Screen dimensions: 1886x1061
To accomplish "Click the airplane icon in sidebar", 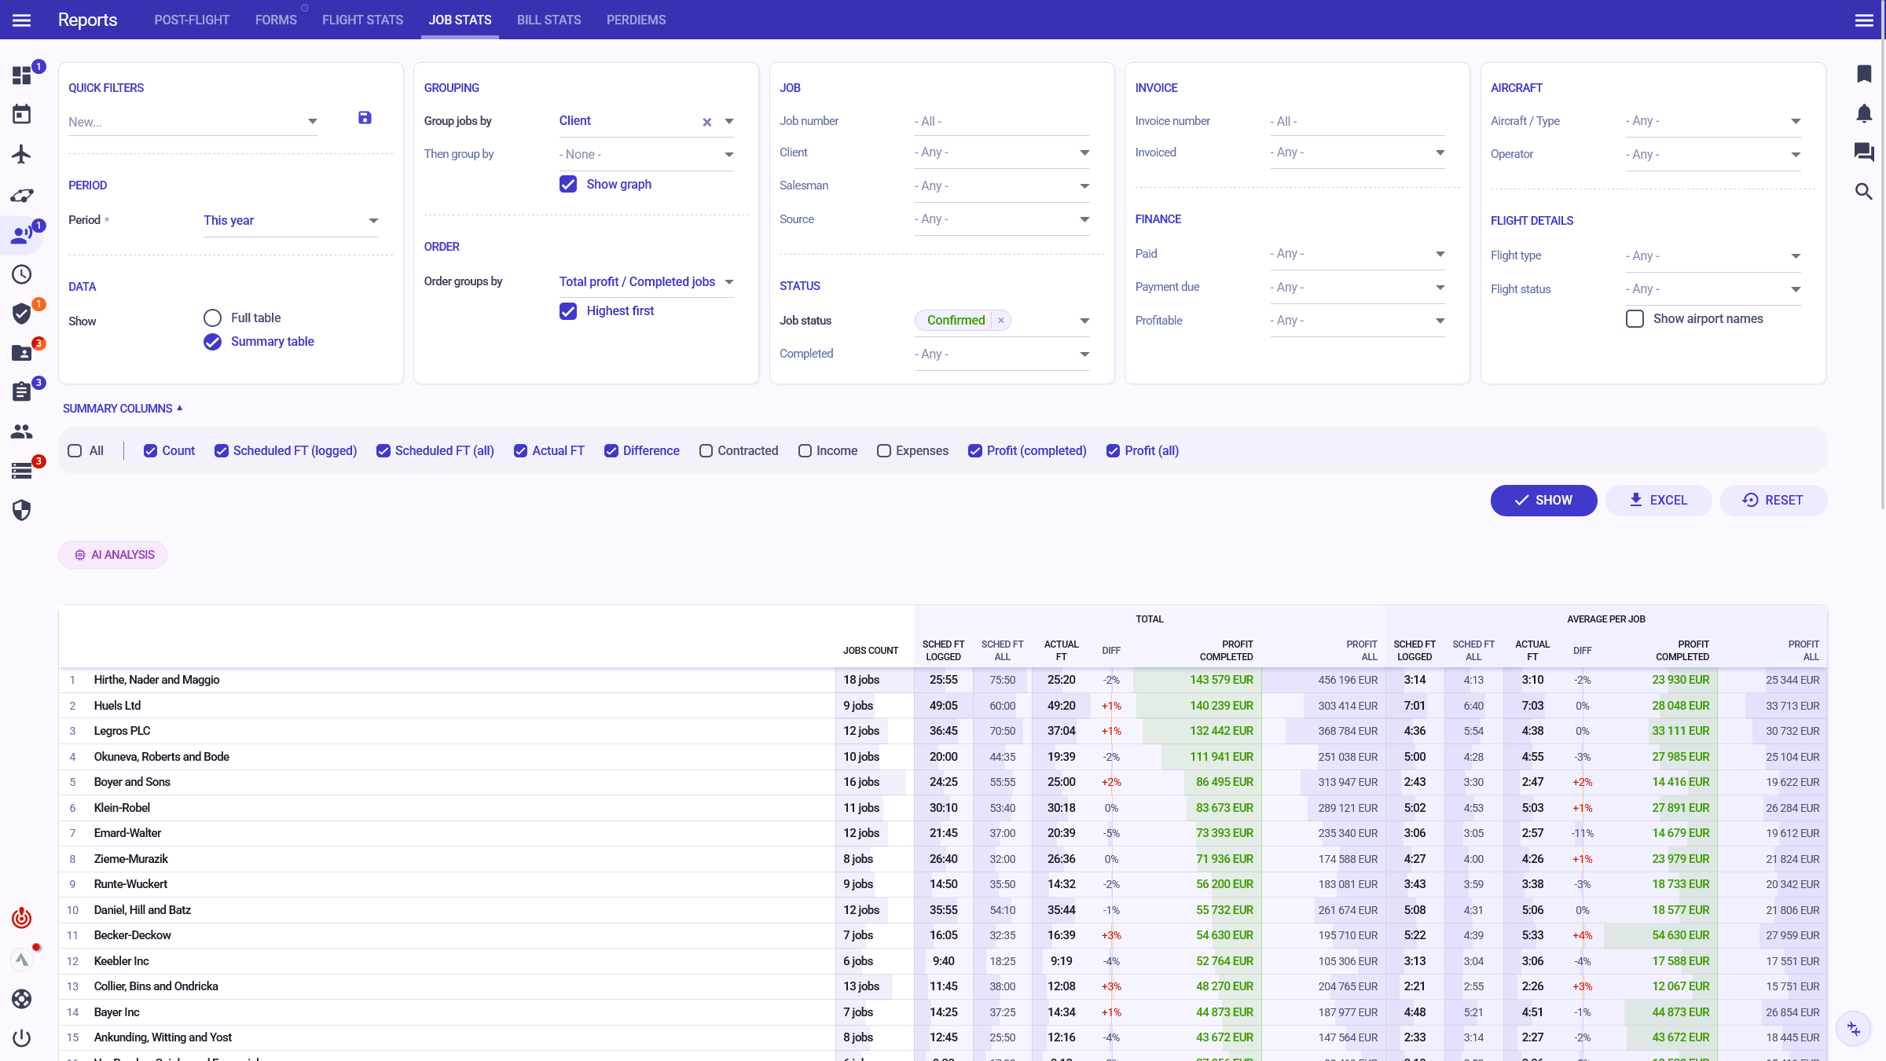I will point(21,154).
